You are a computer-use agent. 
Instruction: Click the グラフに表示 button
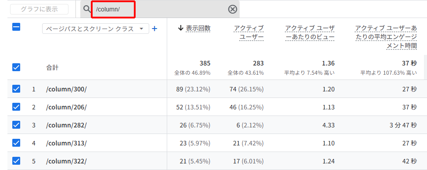click(x=39, y=9)
